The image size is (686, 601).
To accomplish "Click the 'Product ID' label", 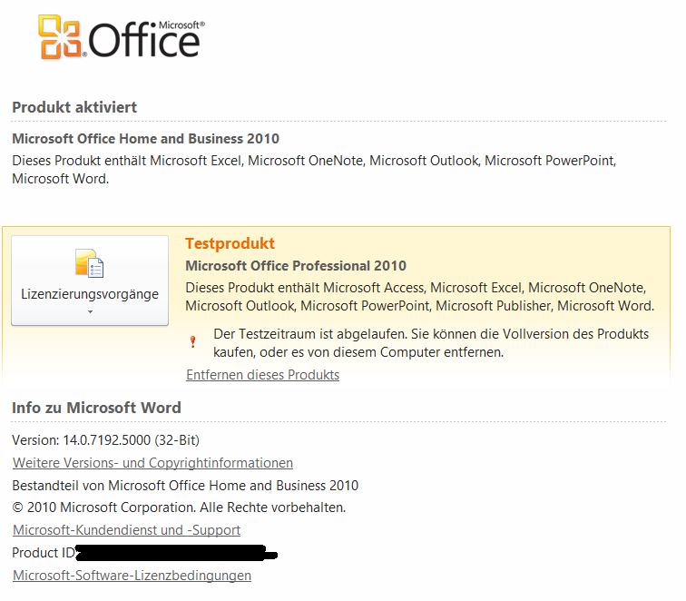I will (44, 553).
